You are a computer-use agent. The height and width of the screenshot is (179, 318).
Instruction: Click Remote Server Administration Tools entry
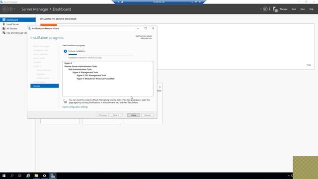click(x=80, y=66)
